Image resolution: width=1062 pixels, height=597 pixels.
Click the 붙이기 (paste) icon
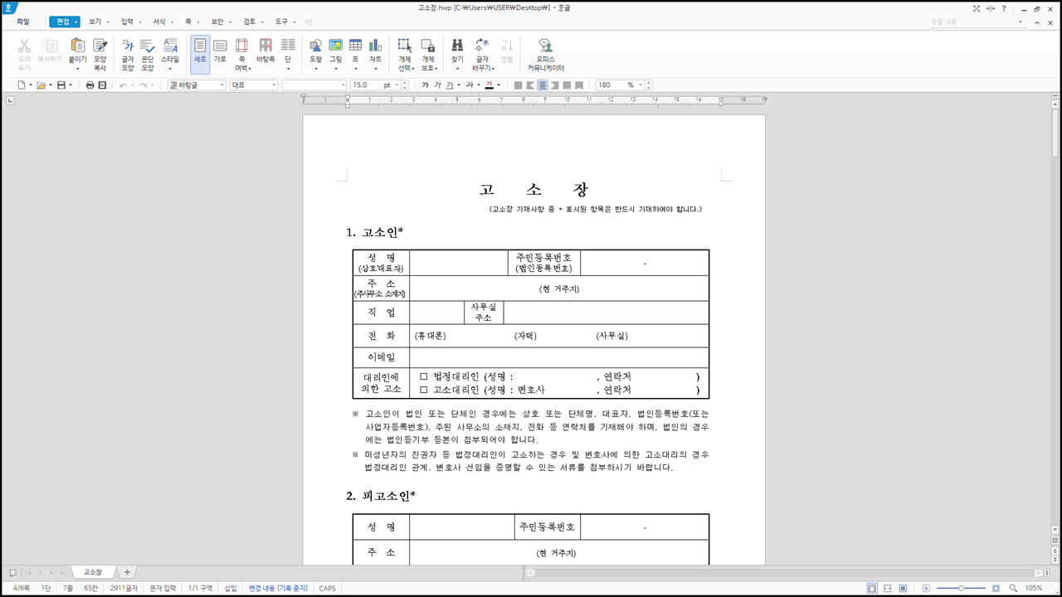[x=77, y=46]
